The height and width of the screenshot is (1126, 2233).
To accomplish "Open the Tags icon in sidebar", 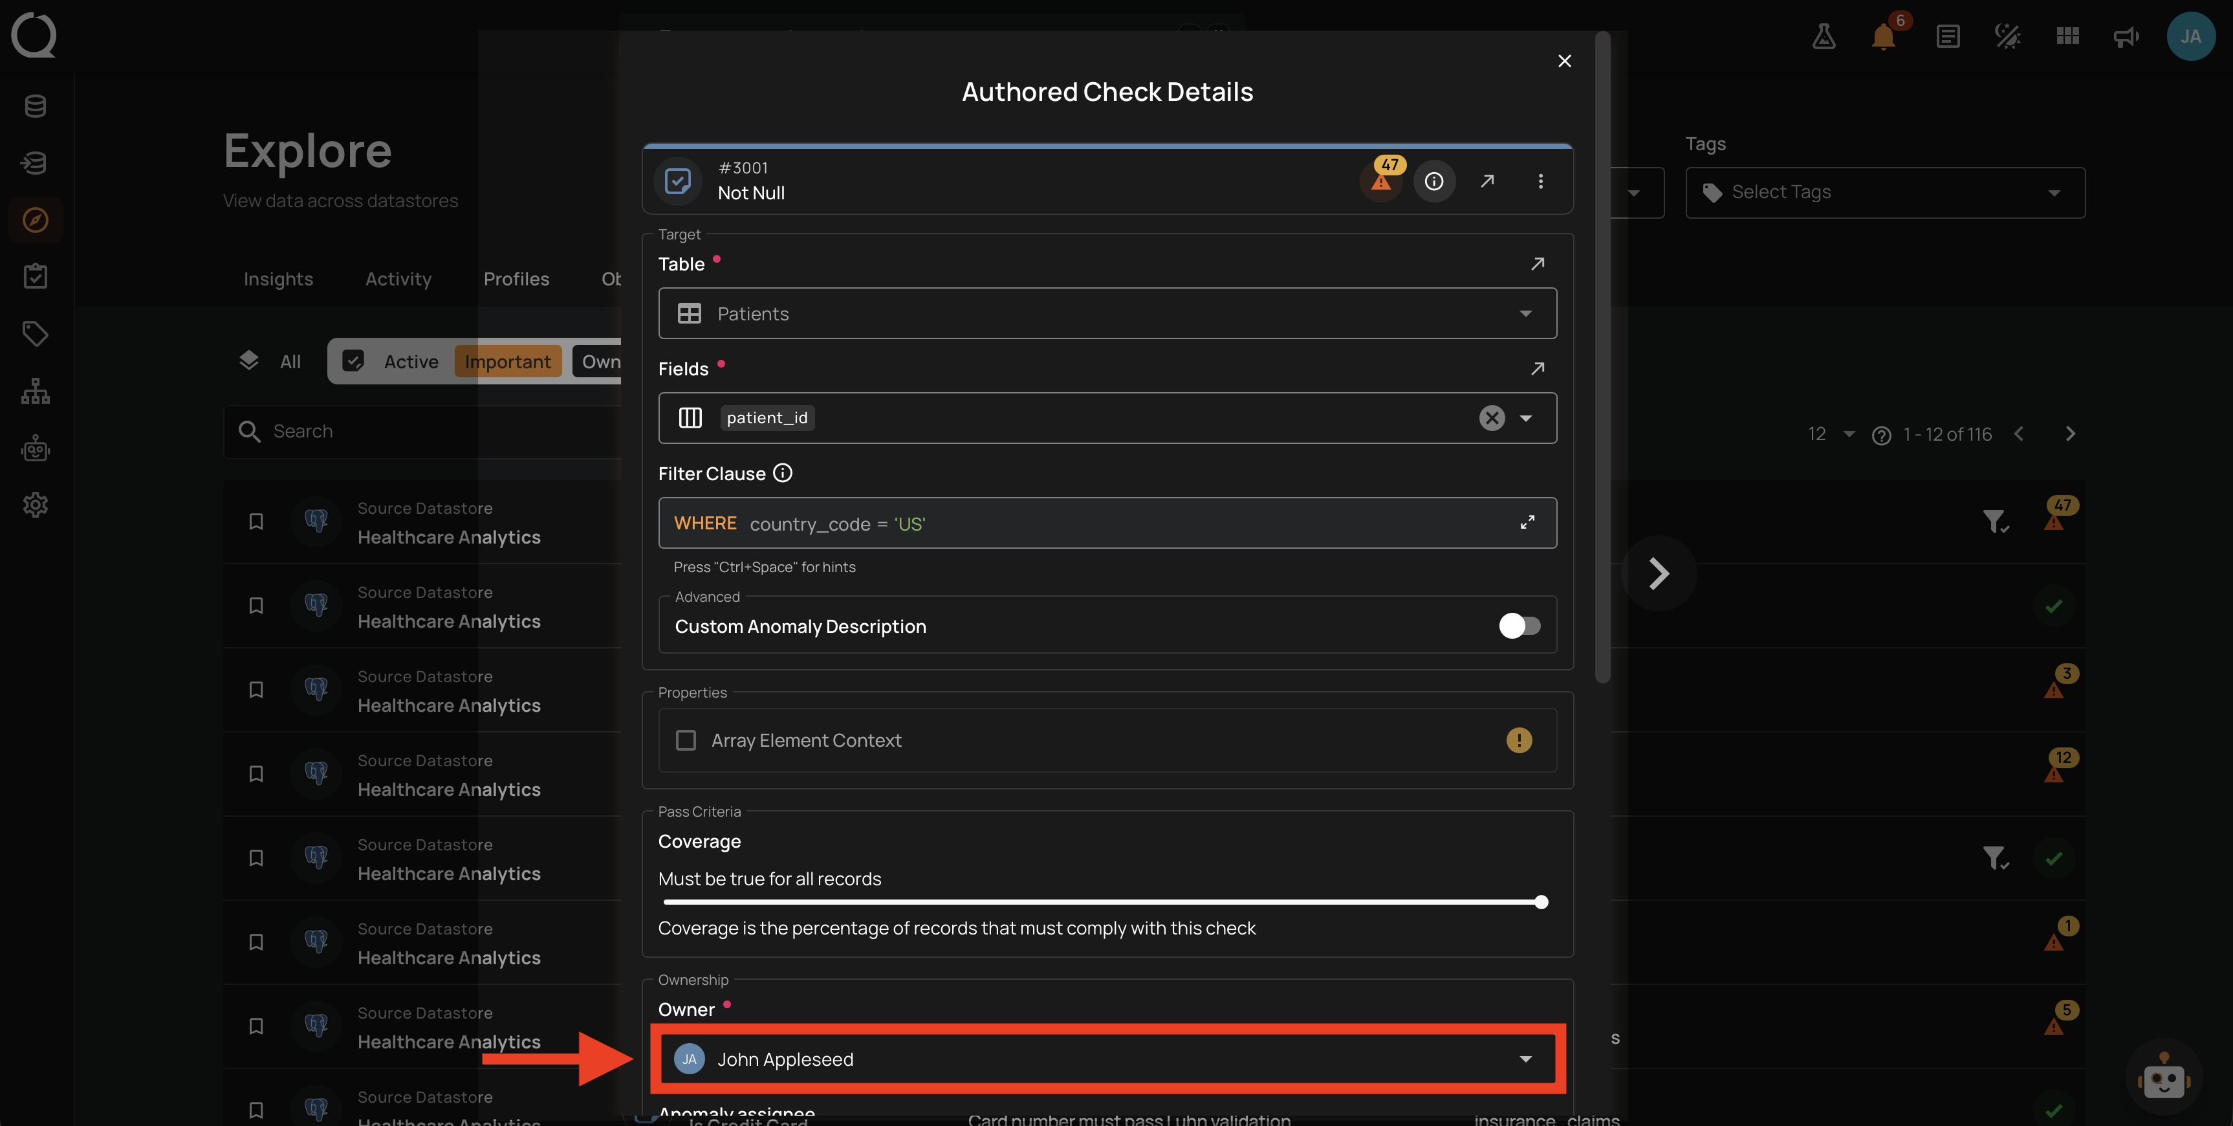I will (36, 333).
